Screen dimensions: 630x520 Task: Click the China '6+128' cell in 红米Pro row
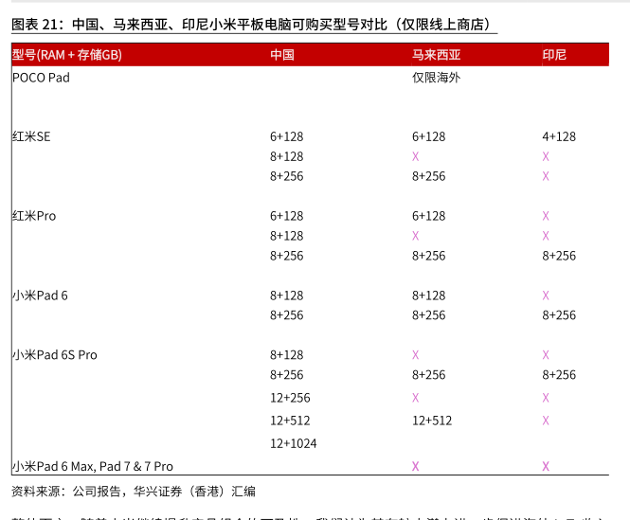click(286, 216)
